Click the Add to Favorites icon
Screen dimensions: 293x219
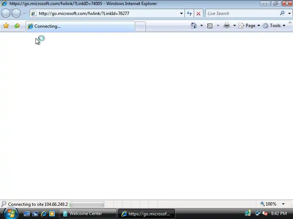point(17,26)
